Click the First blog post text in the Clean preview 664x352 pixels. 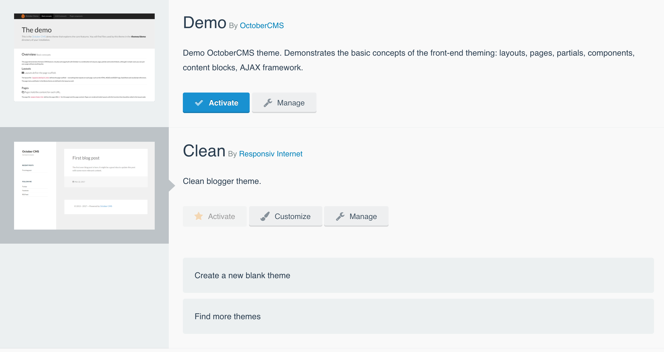pyautogui.click(x=86, y=158)
